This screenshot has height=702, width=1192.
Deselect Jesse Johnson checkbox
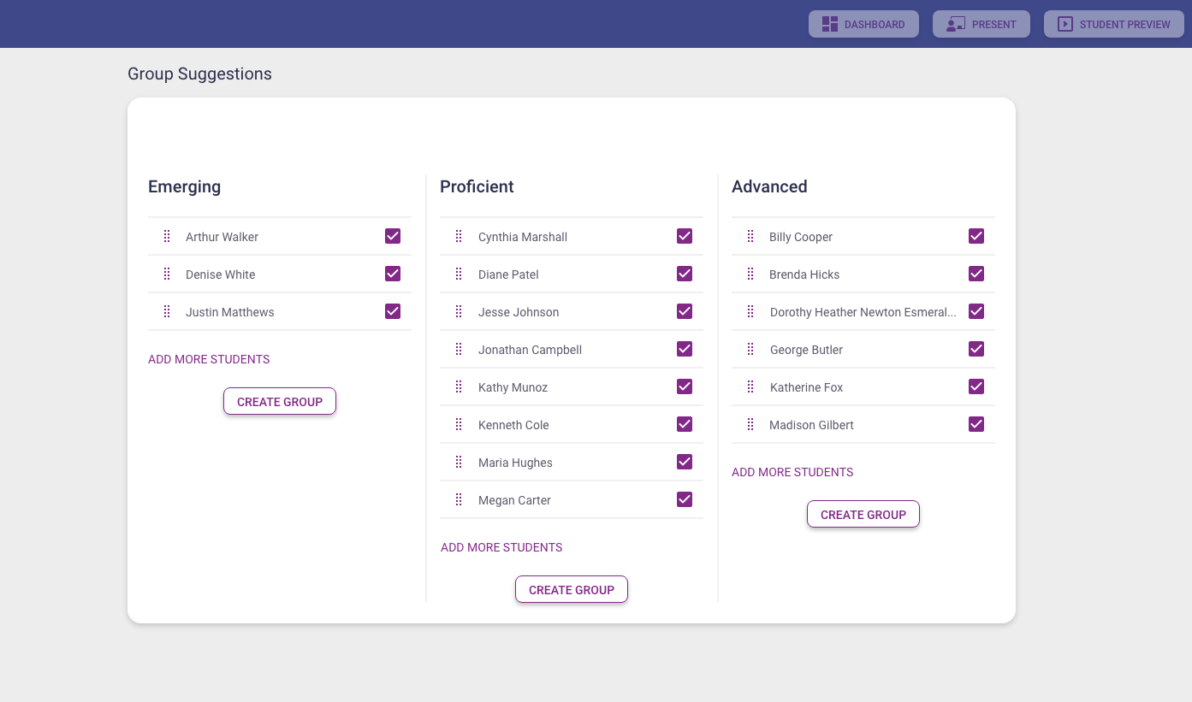[x=685, y=311]
